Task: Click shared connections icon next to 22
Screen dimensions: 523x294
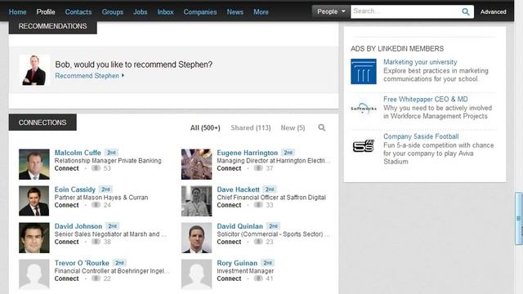Action: click(96, 278)
